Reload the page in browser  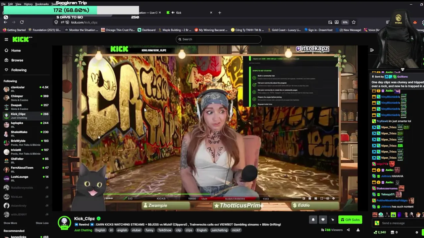pos(22,22)
